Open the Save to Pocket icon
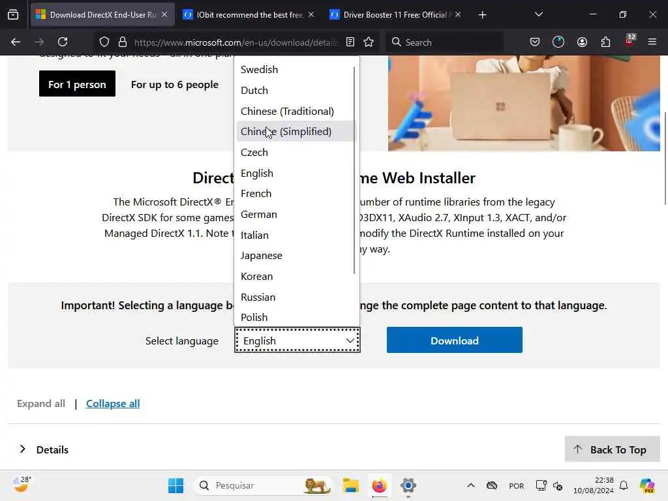668x501 pixels. (x=535, y=42)
